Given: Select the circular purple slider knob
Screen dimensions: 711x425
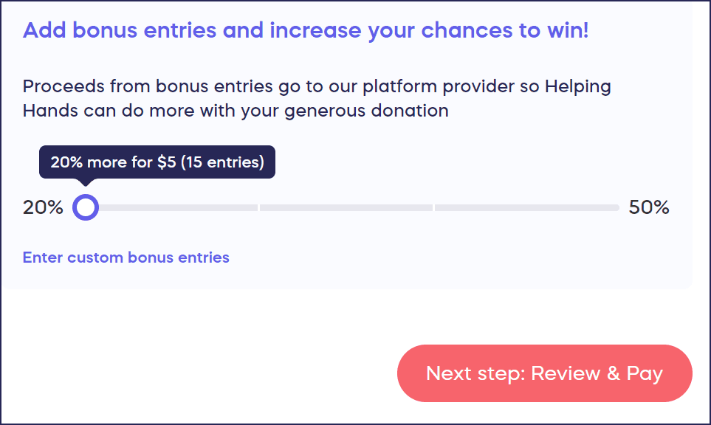Looking at the screenshot, I should pos(85,207).
